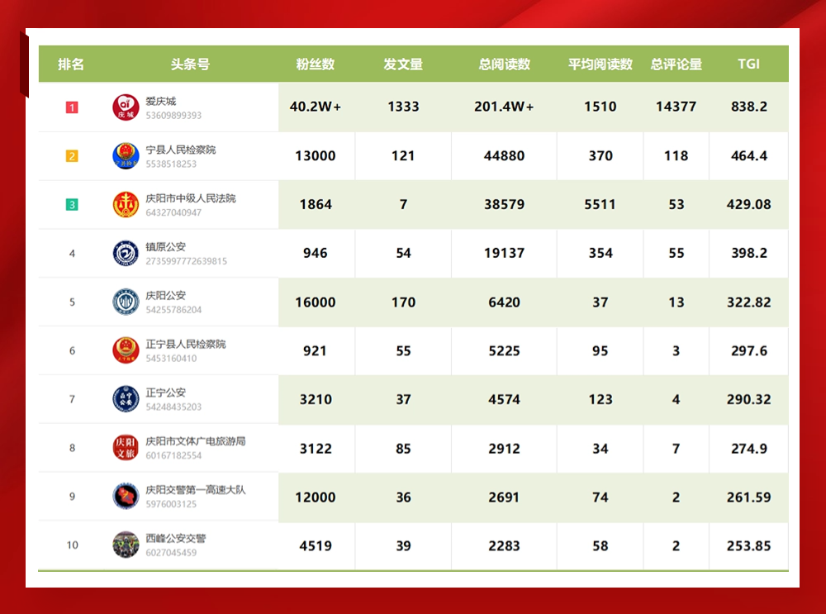Click account ID 54255786204
This screenshot has height=614, width=826.
click(173, 310)
